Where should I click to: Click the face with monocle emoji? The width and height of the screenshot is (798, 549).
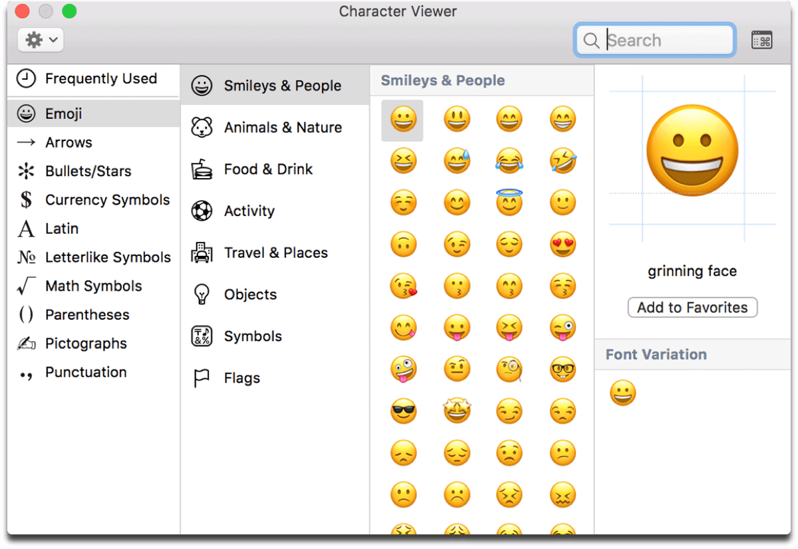coord(509,370)
